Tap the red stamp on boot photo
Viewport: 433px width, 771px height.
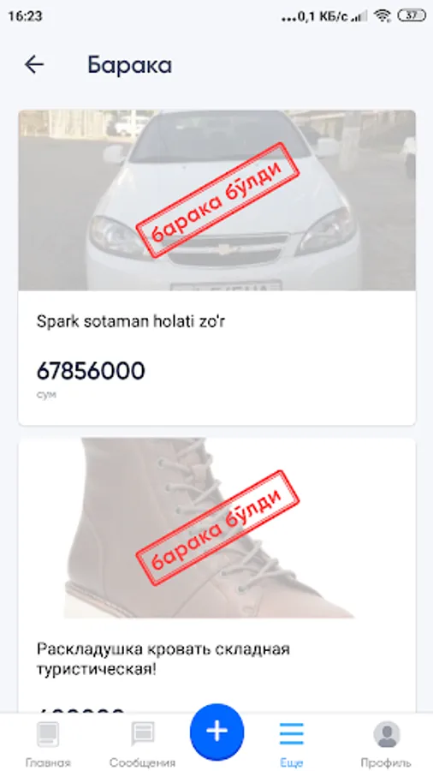pyautogui.click(x=217, y=528)
